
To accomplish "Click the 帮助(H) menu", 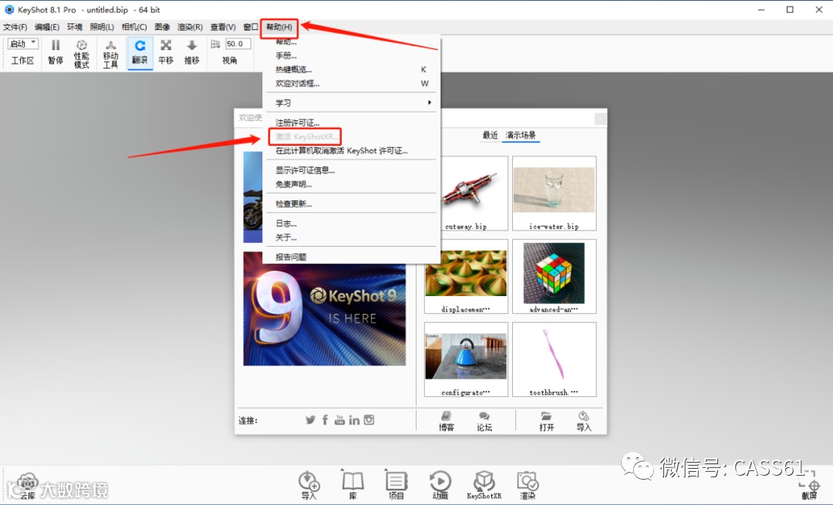I will coord(279,27).
